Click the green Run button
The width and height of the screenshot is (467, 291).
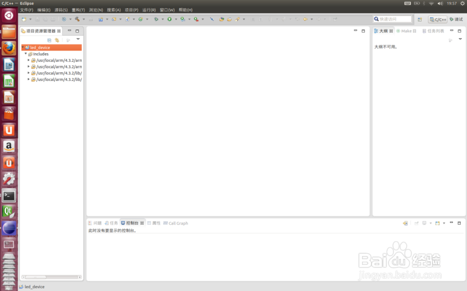click(170, 19)
